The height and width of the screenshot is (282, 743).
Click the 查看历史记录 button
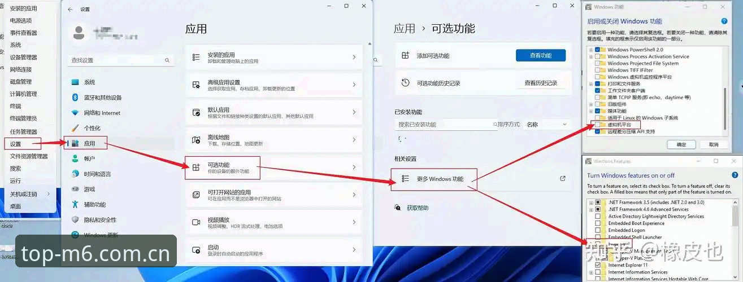pos(541,83)
